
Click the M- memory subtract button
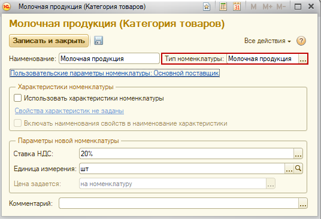point(281,7)
